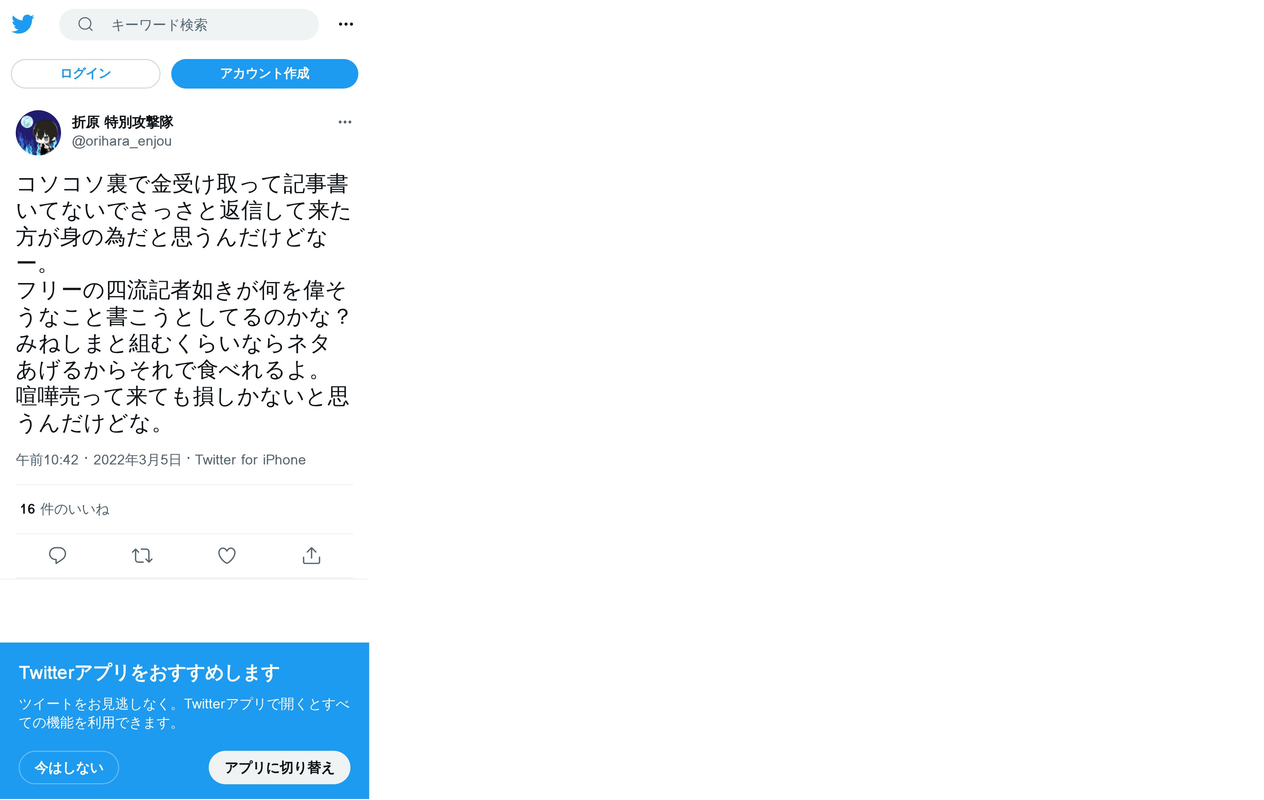
Task: Click the reply speech bubble icon
Action: click(57, 556)
